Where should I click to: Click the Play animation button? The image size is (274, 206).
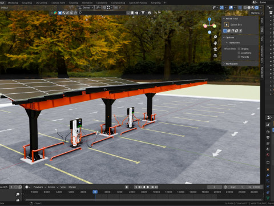148,187
